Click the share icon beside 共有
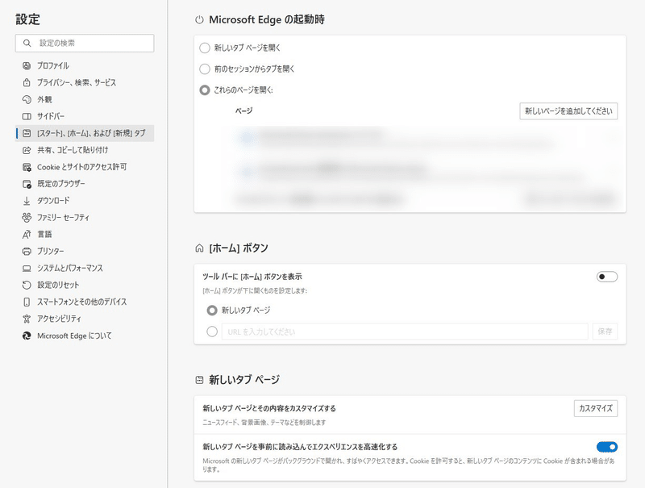Screen dimensions: 645x488 tap(27, 150)
